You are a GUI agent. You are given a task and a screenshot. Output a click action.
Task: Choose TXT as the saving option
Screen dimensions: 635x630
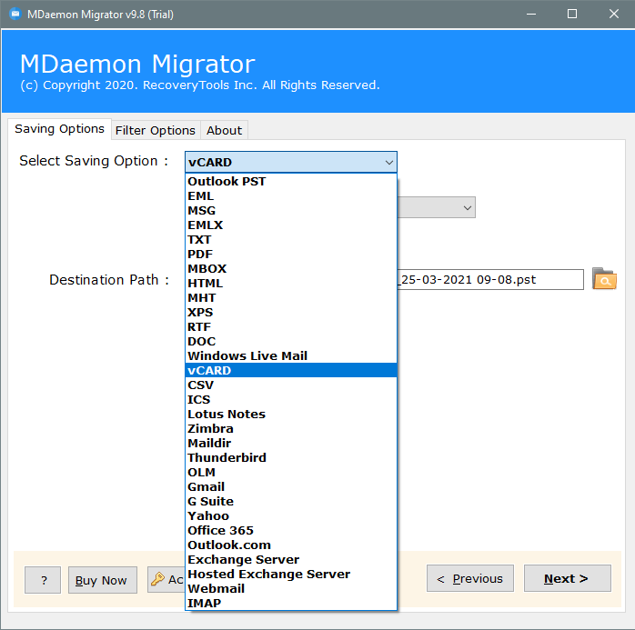(291, 239)
